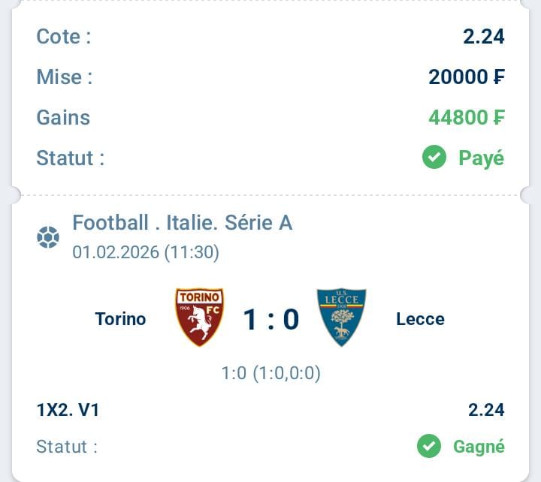Tap the Gagné status label

click(x=479, y=447)
